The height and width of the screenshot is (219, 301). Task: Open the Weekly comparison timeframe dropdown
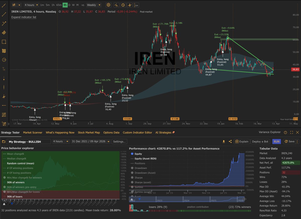point(94,5)
